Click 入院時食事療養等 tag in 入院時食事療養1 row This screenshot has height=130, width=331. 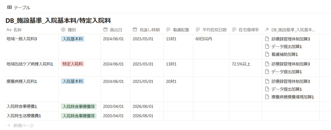coord(79,106)
